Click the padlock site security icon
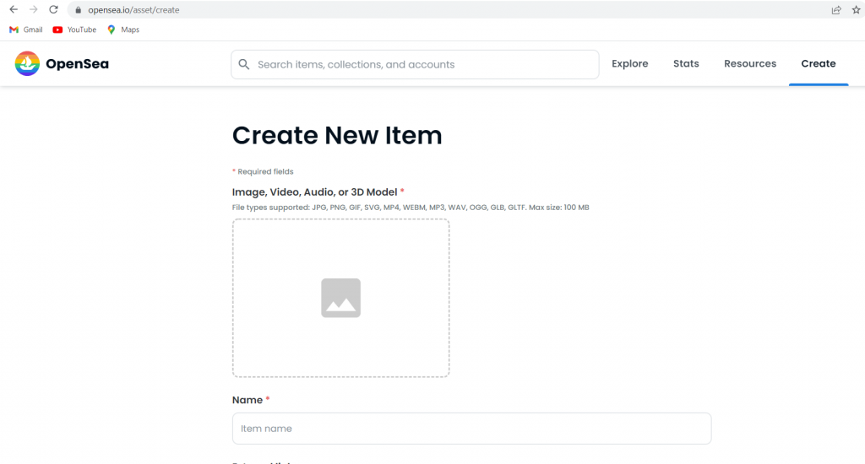This screenshot has height=464, width=865. pyautogui.click(x=79, y=10)
